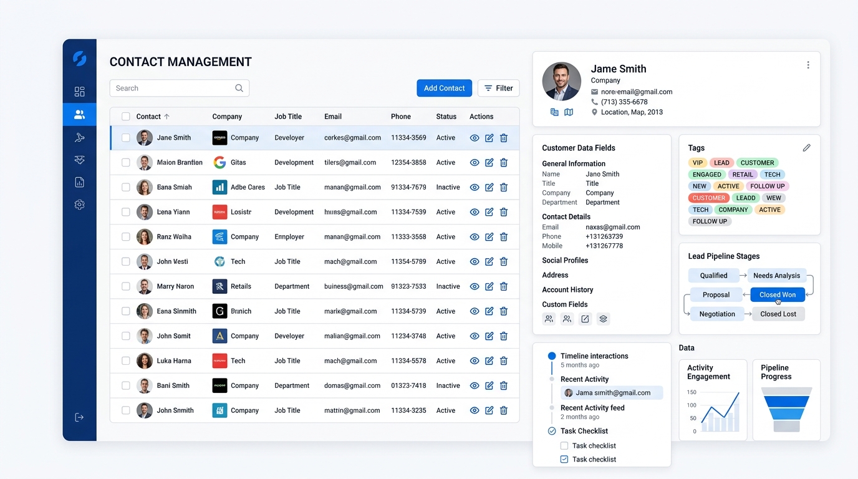
Task: Click the Add Contact button
Action: click(x=444, y=88)
